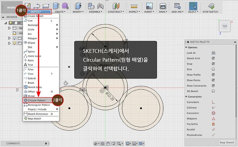Collapse the BROWSER panel with double arrows
238x147 pixels.
pos(3,17)
